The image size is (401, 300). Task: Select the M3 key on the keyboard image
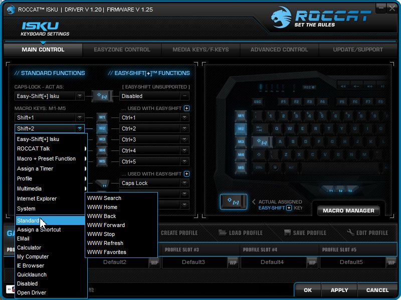(x=241, y=142)
